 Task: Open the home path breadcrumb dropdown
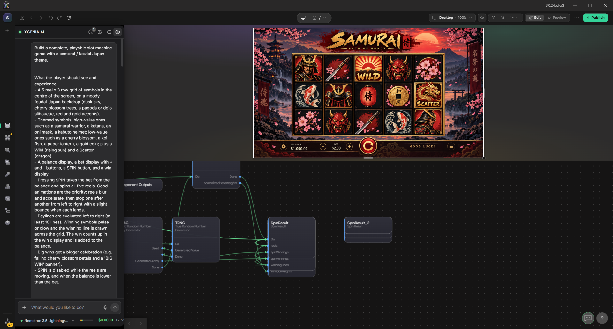coord(319,18)
